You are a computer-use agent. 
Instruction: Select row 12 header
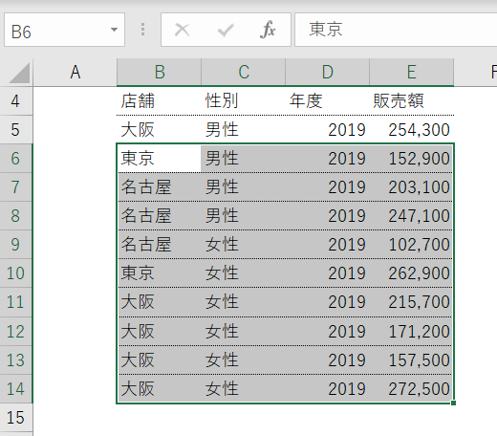click(x=16, y=332)
